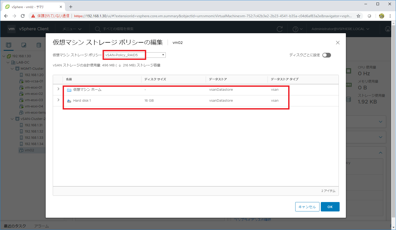Viewport: 396px width, 230px height.
Task: Collapse the third summary card chevron
Action: pos(380,153)
